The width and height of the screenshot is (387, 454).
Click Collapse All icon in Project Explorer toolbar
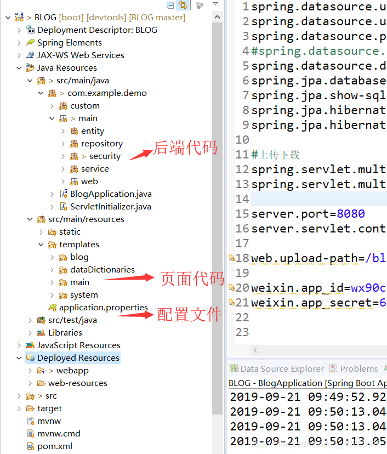170,5
